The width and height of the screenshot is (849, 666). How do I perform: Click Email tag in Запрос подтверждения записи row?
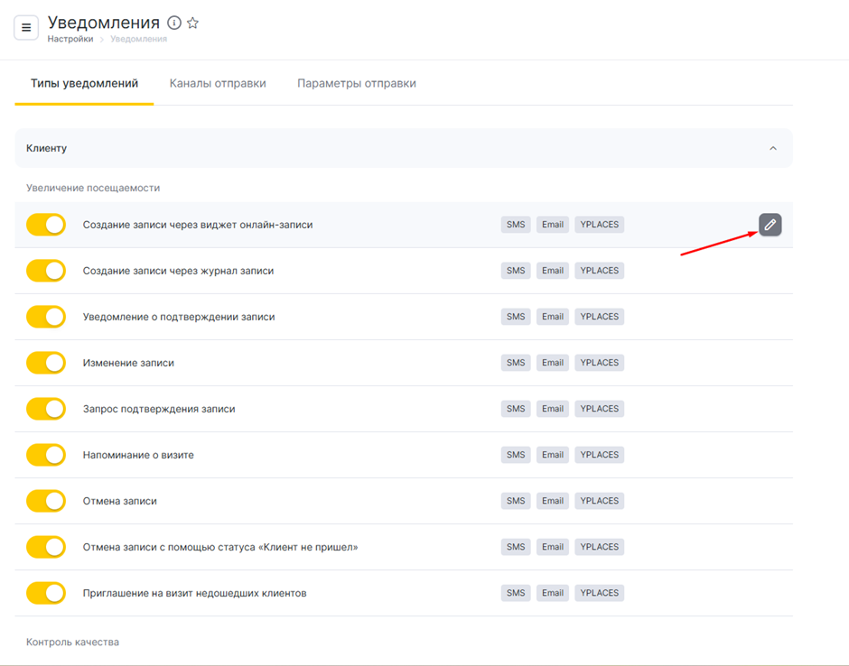(553, 409)
